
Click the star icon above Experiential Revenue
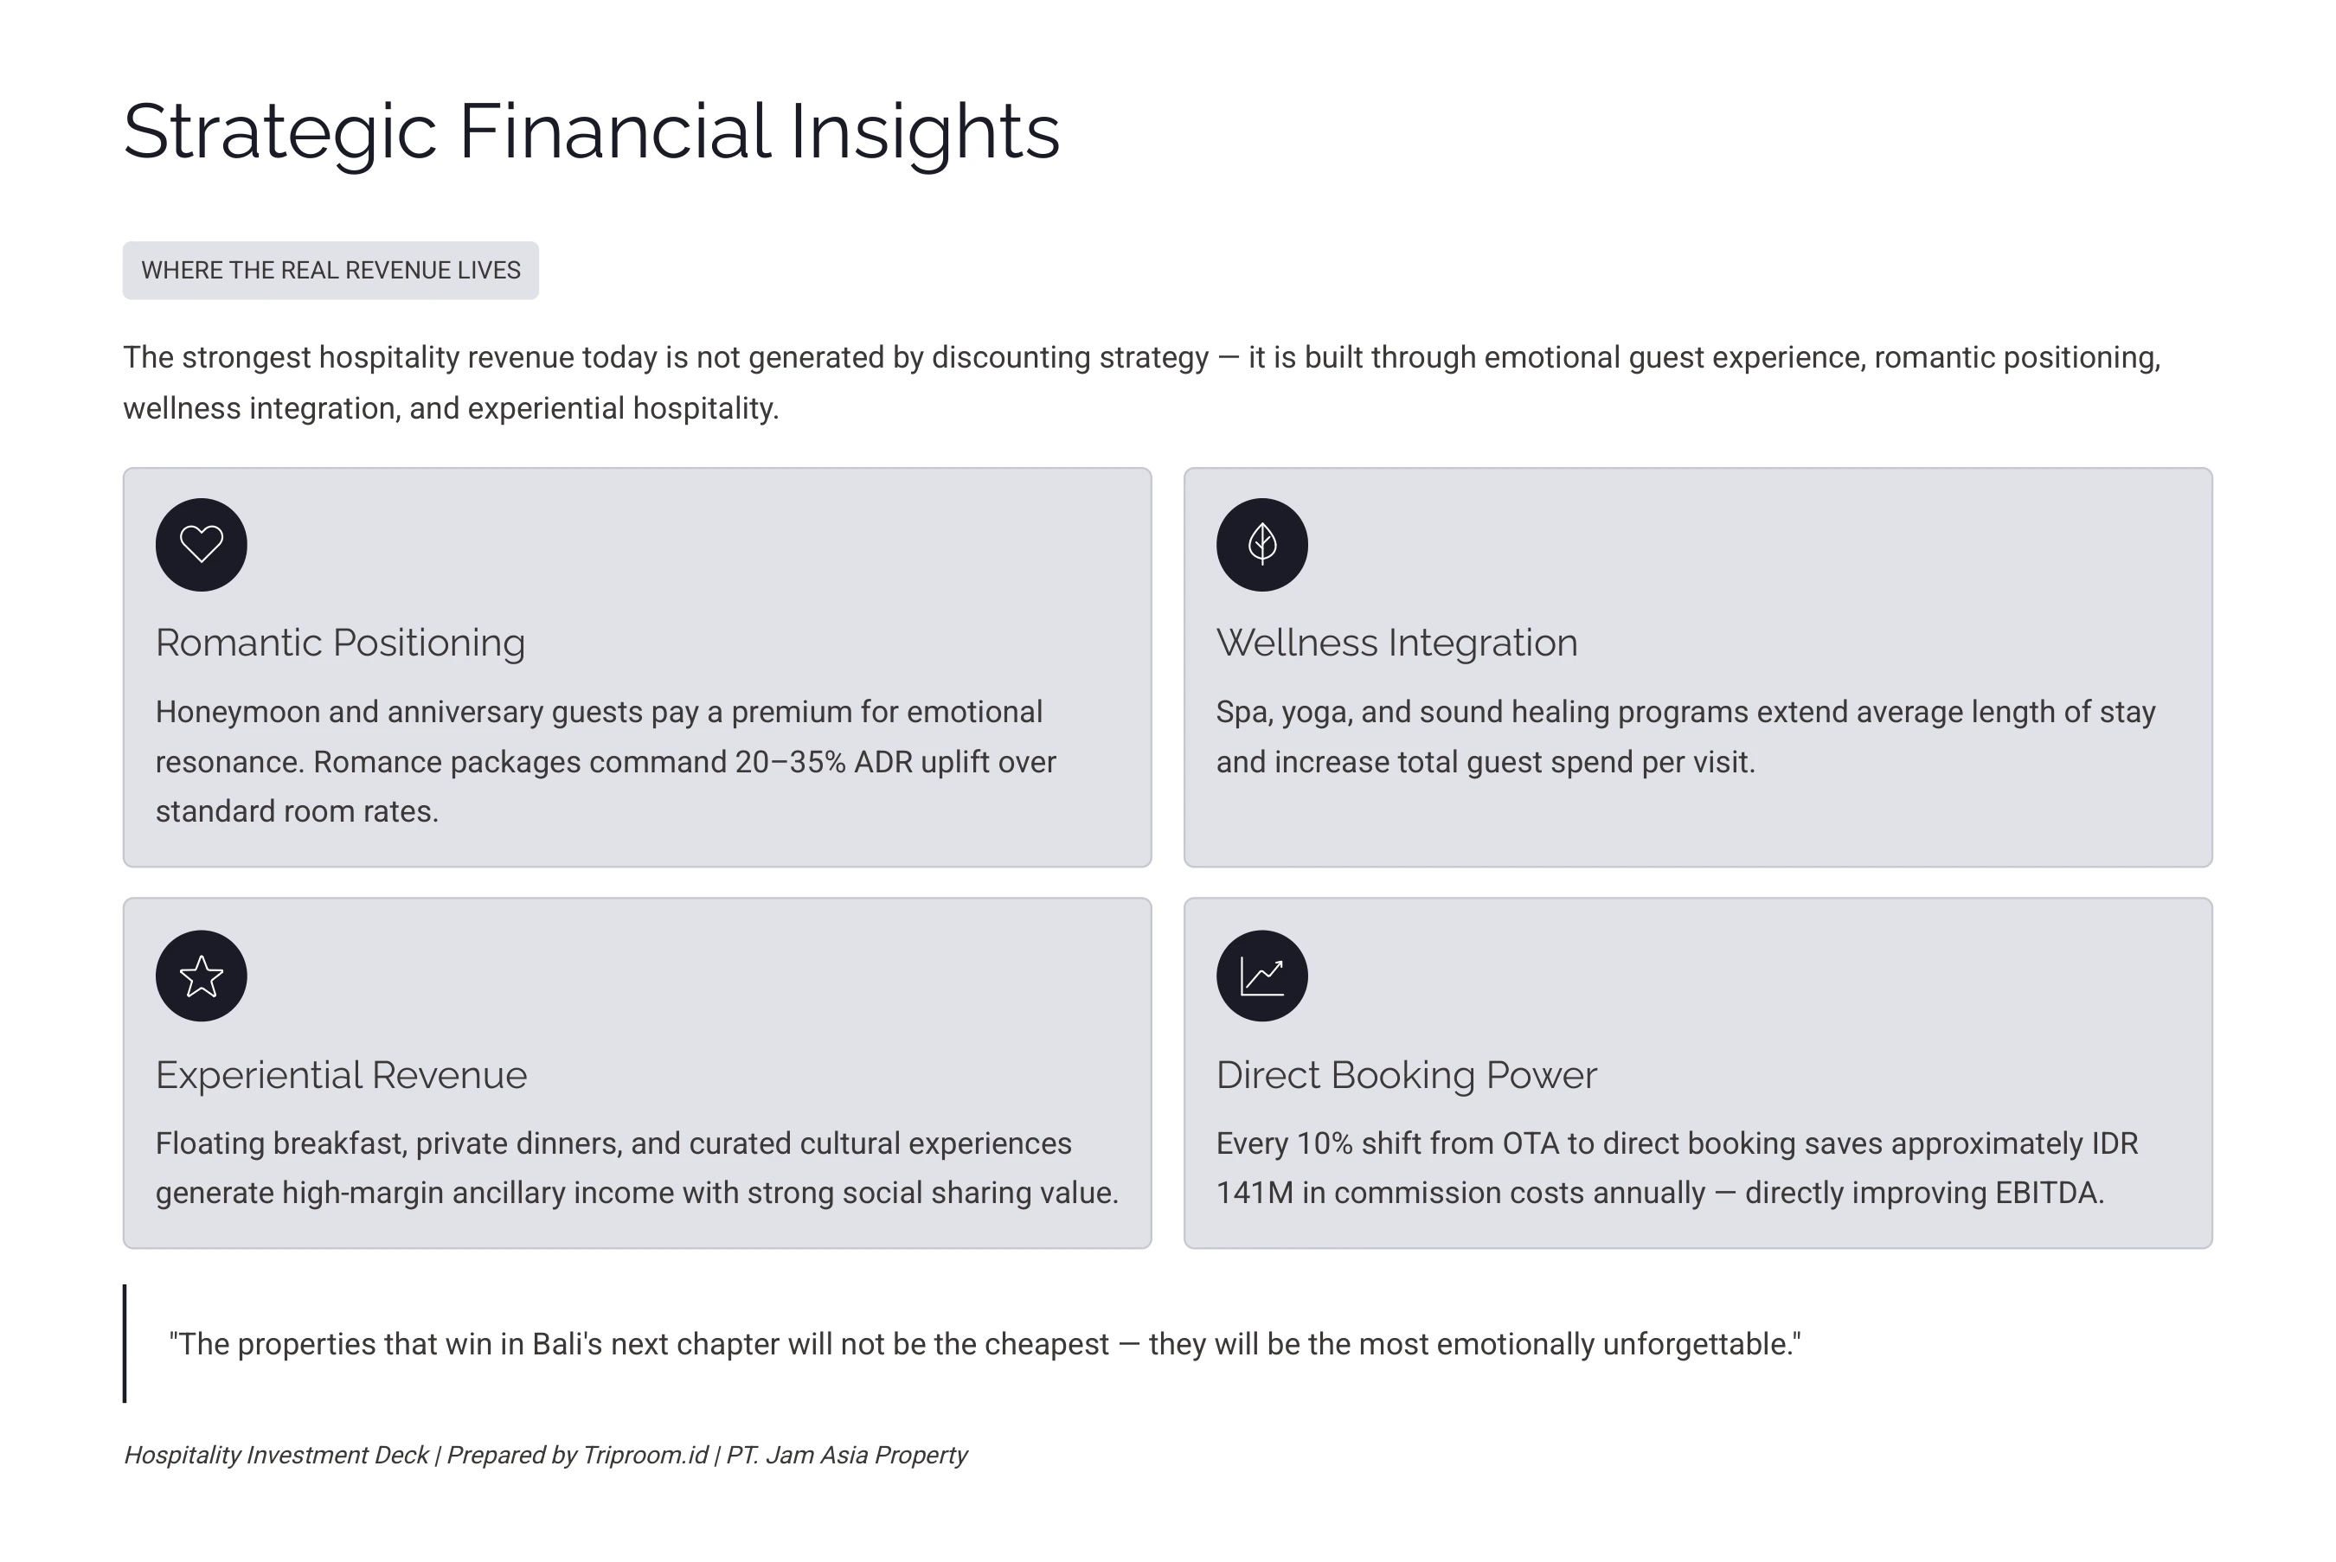[x=202, y=976]
